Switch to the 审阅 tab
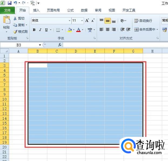 coord(98,10)
